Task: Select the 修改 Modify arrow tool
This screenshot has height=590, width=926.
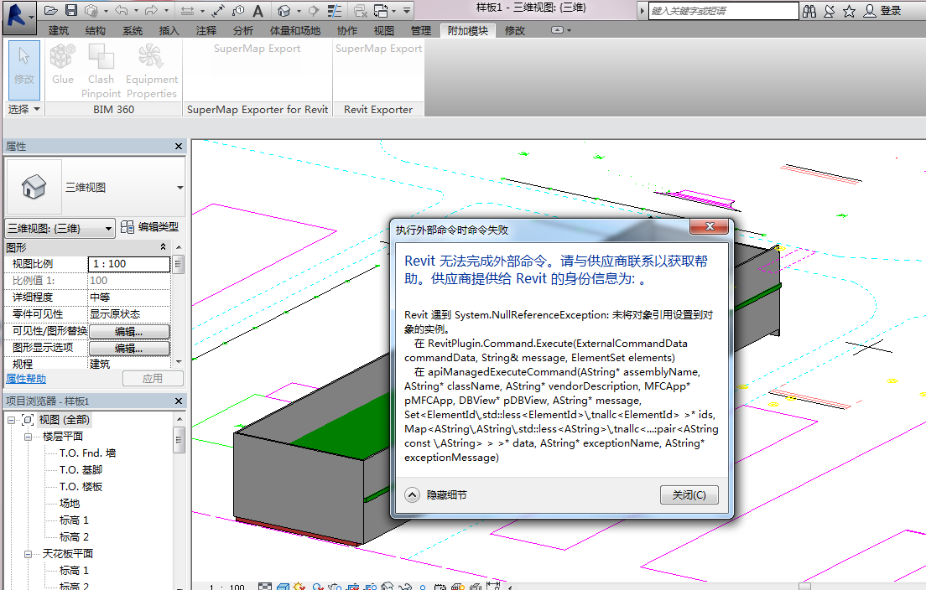Action: pos(24,70)
